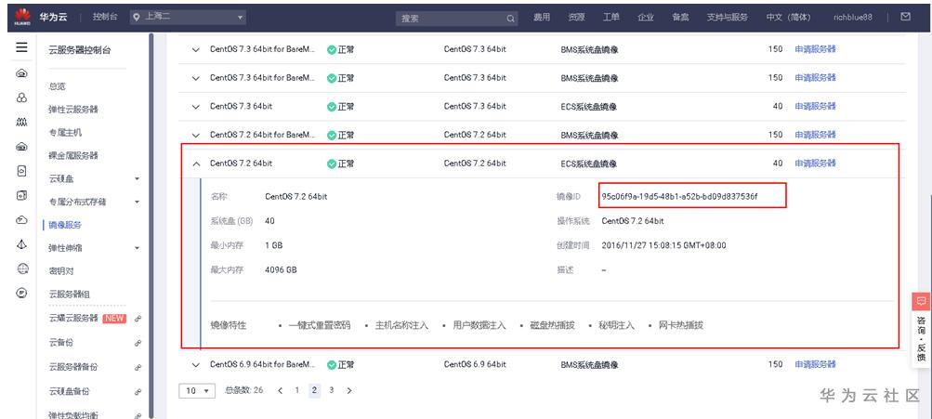Click the next page arrow
The width and height of the screenshot is (932, 419).
point(348,390)
